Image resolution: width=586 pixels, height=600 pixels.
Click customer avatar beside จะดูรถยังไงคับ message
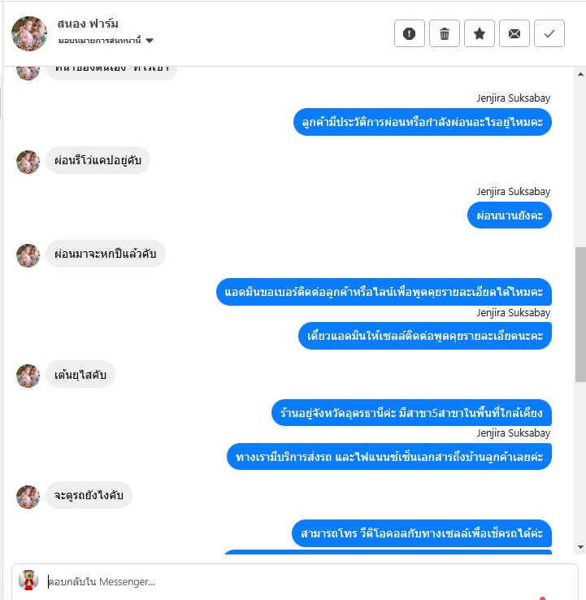pos(28,497)
